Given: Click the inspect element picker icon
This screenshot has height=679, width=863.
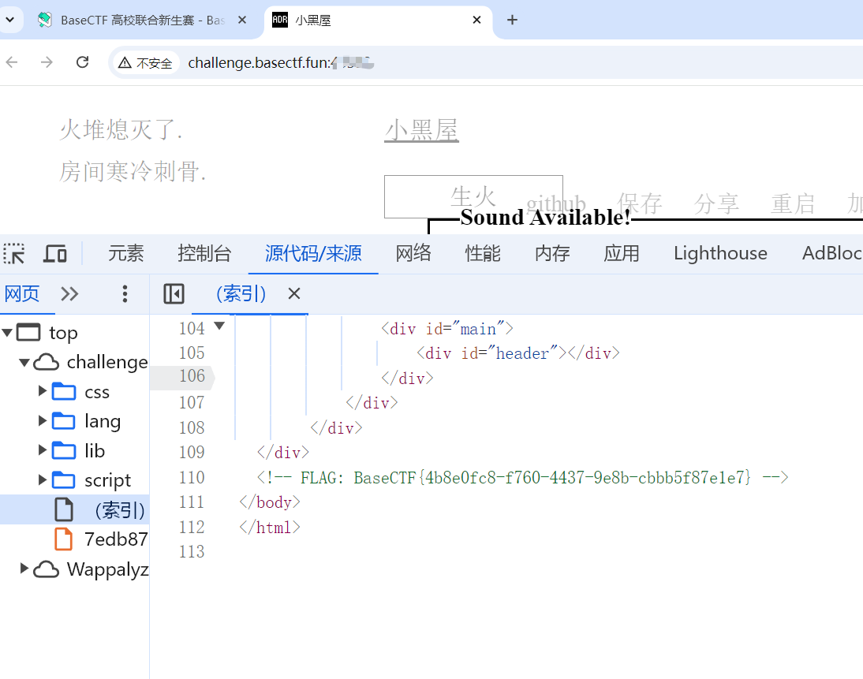Looking at the screenshot, I should pyautogui.click(x=14, y=253).
